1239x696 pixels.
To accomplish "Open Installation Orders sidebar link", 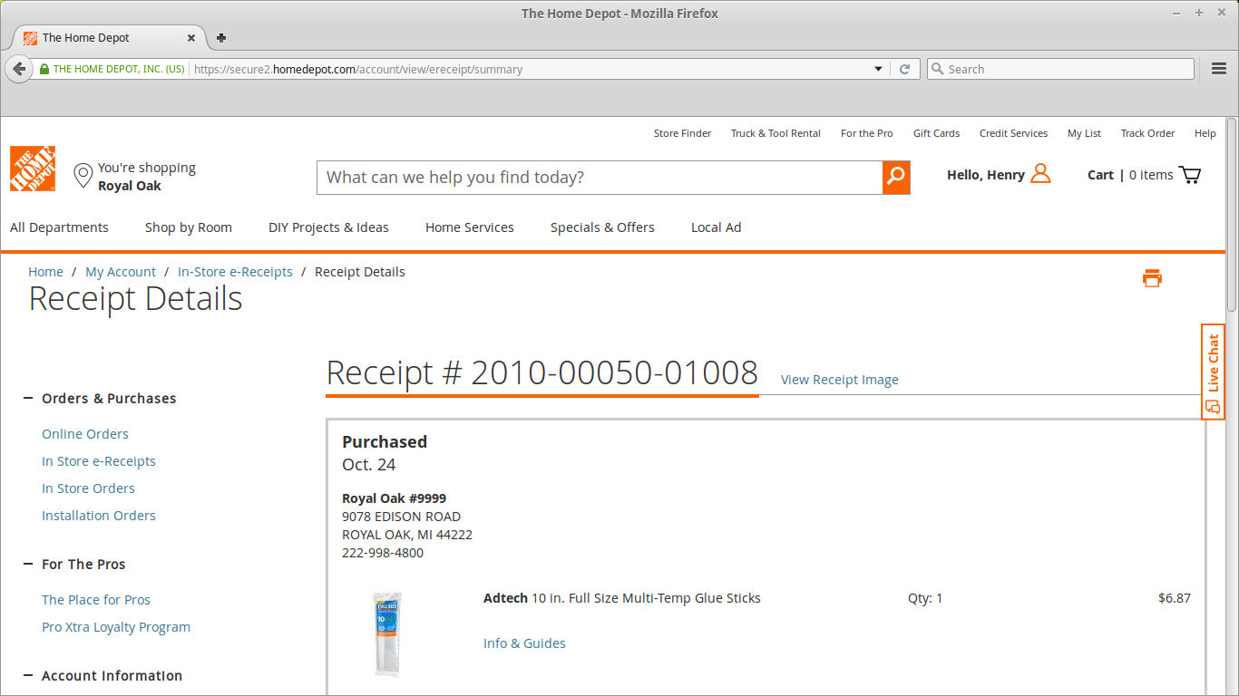I will [x=99, y=516].
